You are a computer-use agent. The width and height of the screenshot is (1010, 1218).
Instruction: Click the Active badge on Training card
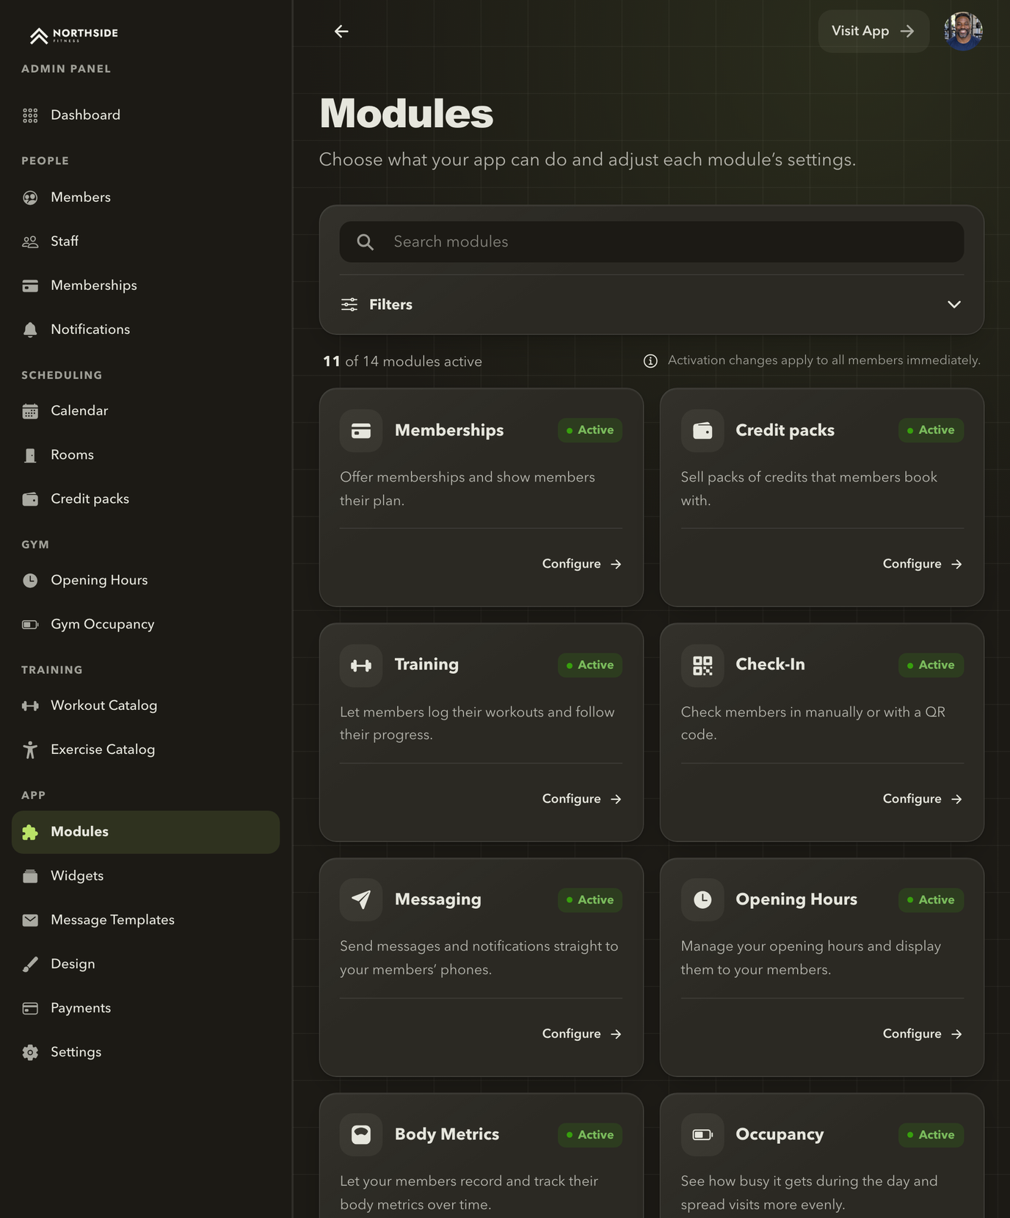coord(590,665)
